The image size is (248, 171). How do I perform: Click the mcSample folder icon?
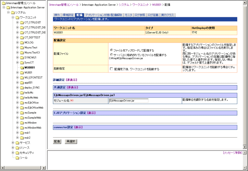22,112
